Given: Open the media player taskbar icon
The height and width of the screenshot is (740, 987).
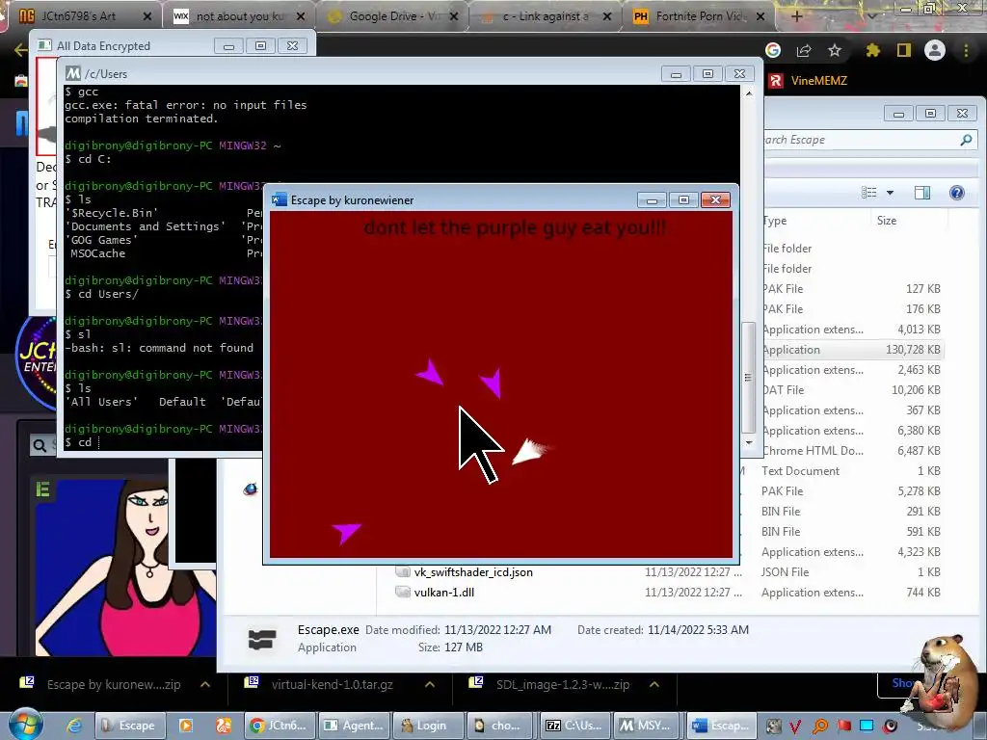Looking at the screenshot, I should (x=186, y=726).
